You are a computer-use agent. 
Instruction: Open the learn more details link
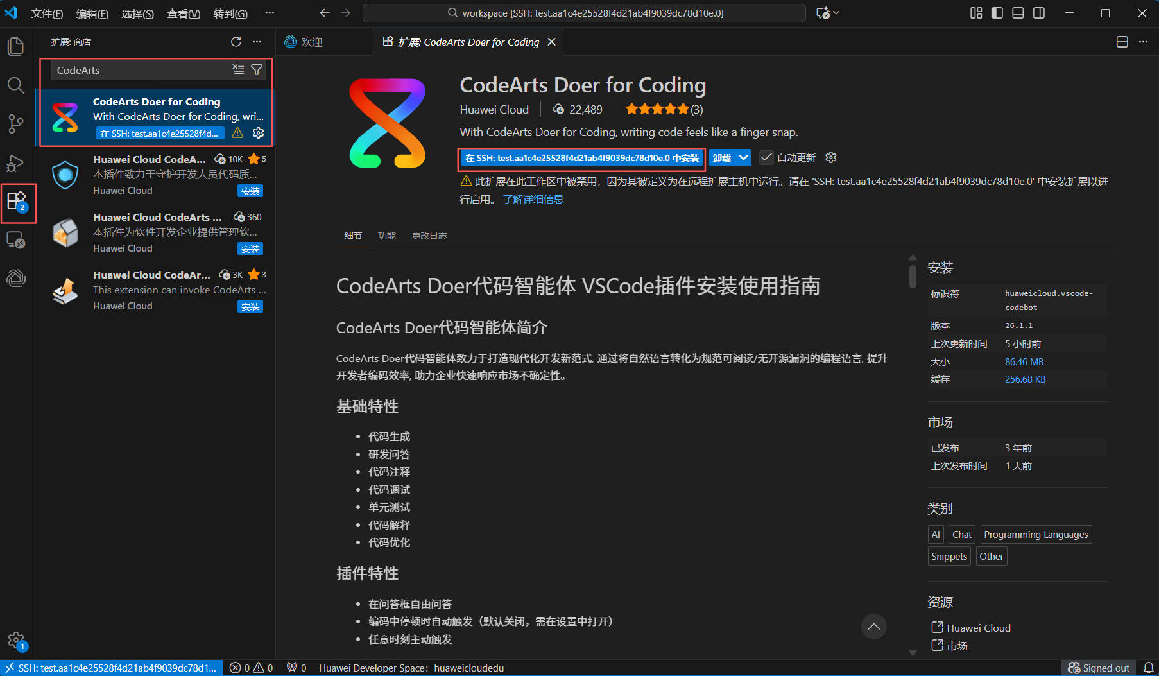(533, 199)
